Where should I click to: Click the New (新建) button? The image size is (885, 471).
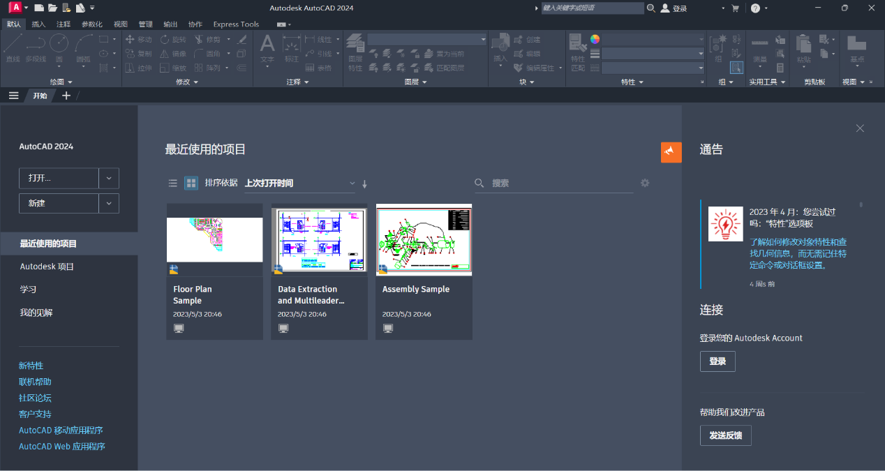coord(59,203)
